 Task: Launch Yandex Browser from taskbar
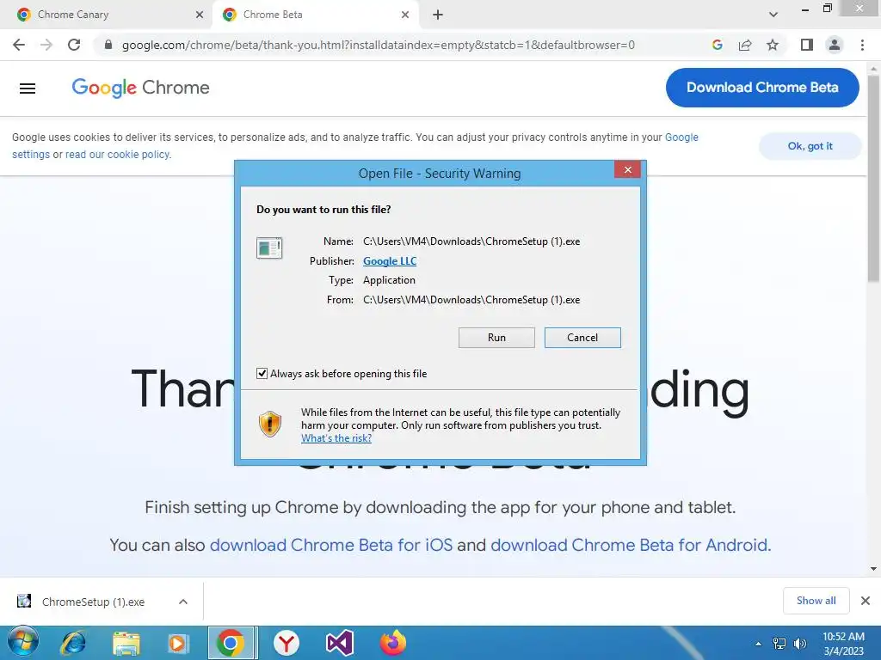pos(286,643)
